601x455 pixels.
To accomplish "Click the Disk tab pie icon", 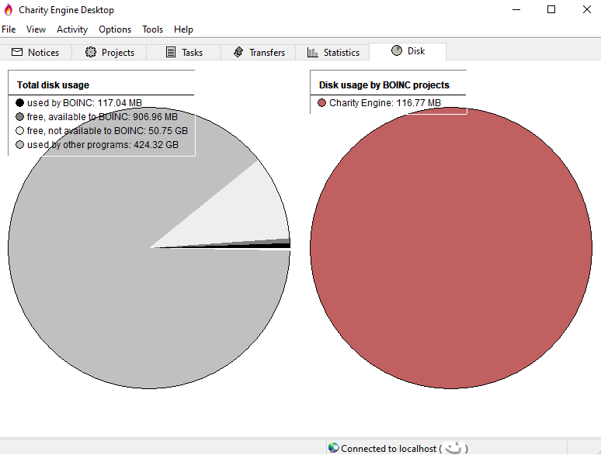I will 397,50.
